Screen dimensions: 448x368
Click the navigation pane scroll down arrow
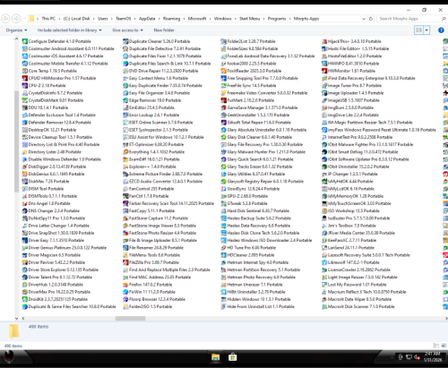point(16,319)
